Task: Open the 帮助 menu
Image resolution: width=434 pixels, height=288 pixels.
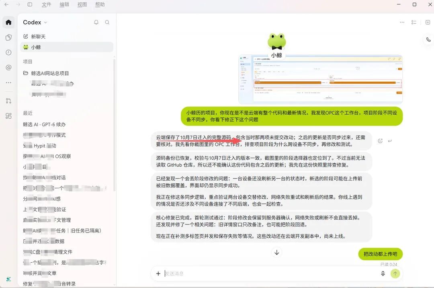Action: pyautogui.click(x=100, y=4)
